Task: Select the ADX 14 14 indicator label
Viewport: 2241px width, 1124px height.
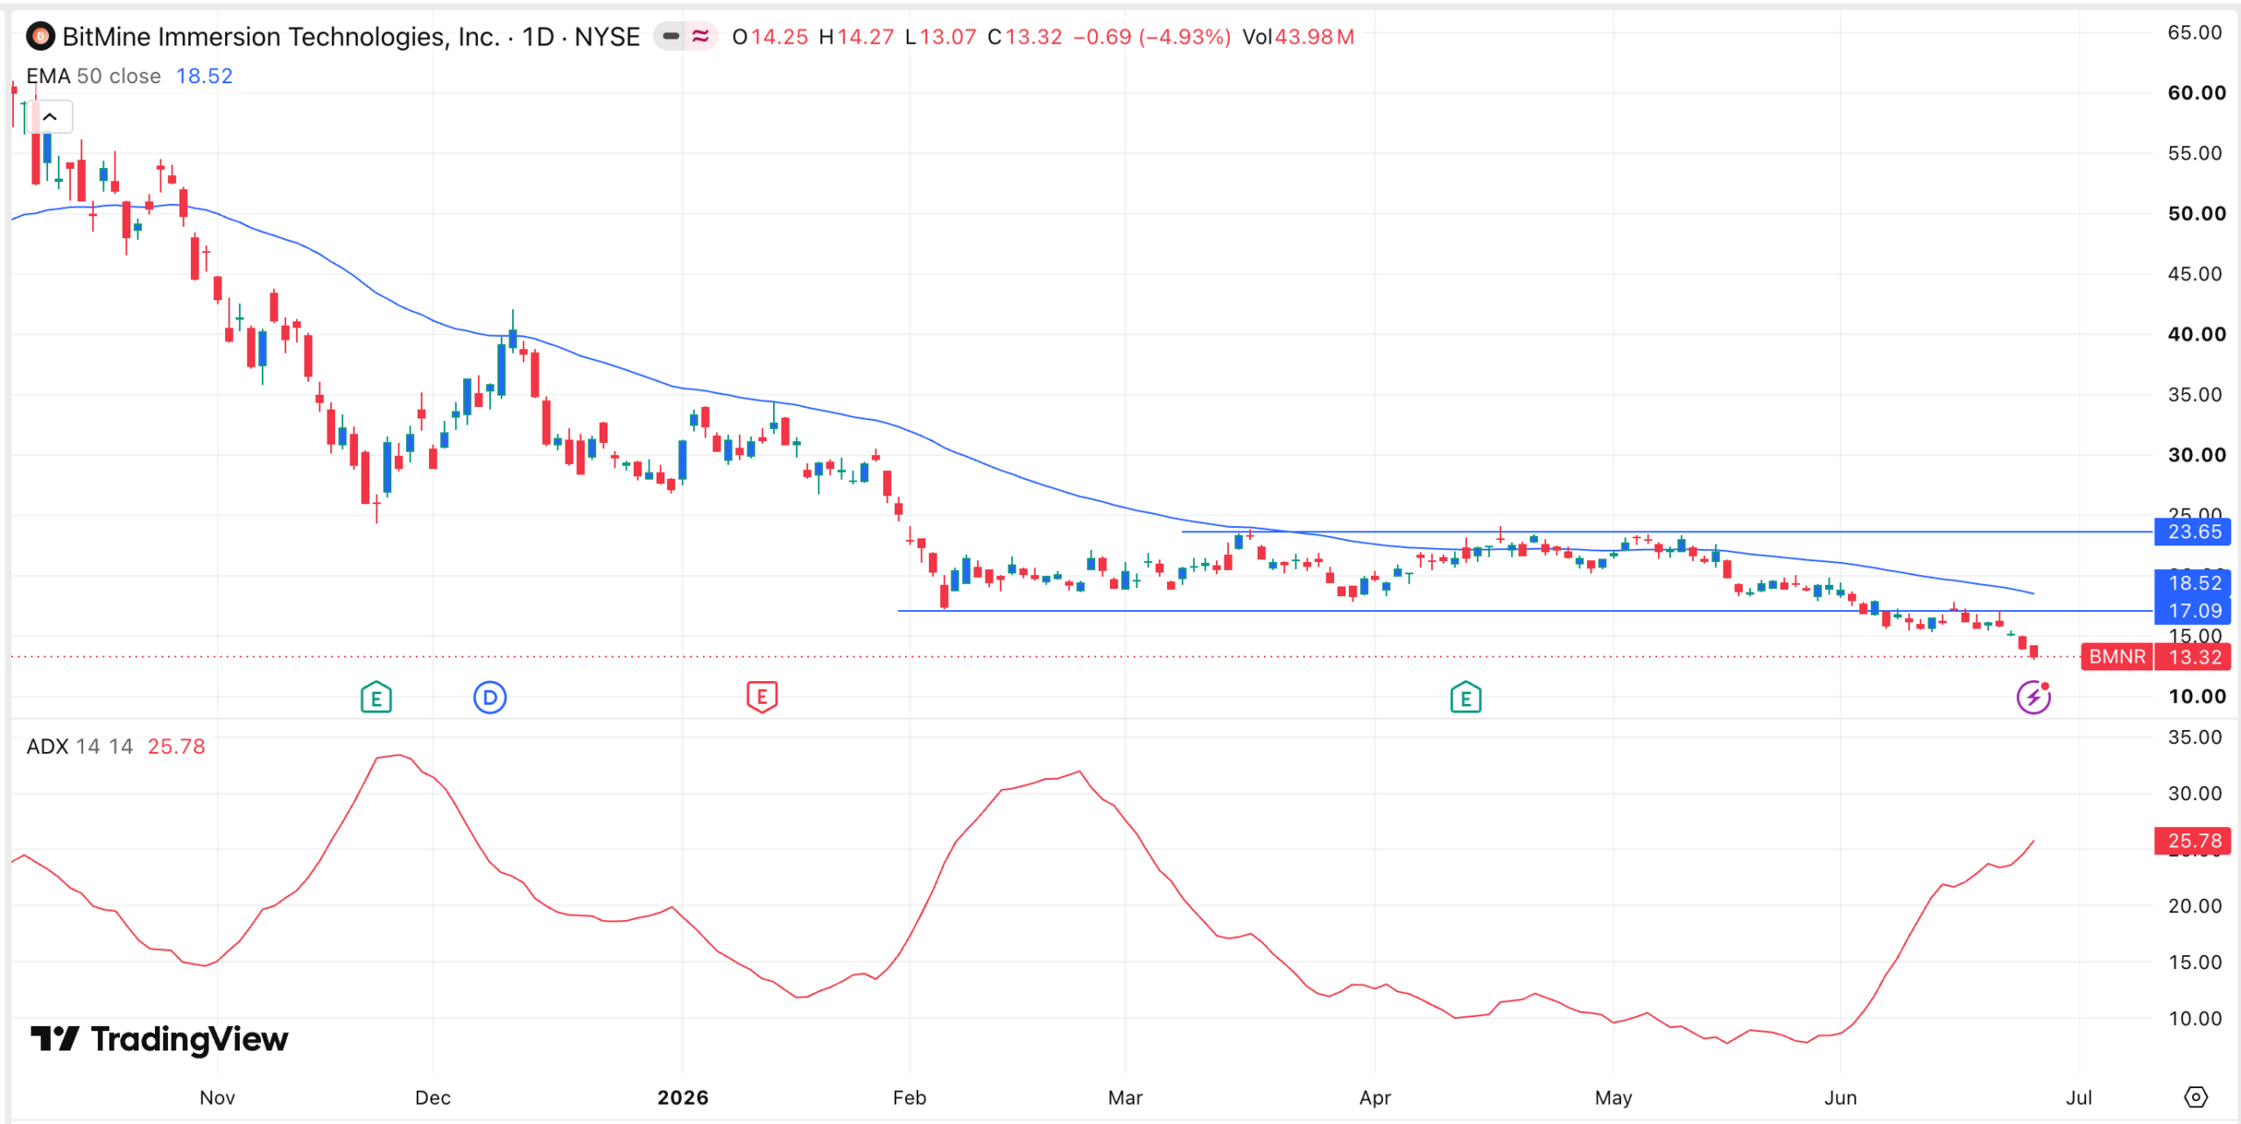Action: (80, 747)
